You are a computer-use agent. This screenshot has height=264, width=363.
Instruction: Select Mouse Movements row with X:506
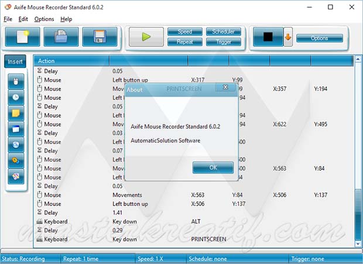tap(194, 195)
